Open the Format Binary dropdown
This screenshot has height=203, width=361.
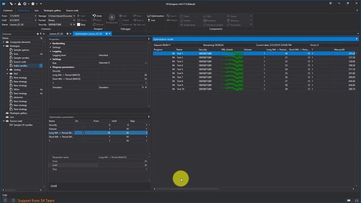point(74,20)
